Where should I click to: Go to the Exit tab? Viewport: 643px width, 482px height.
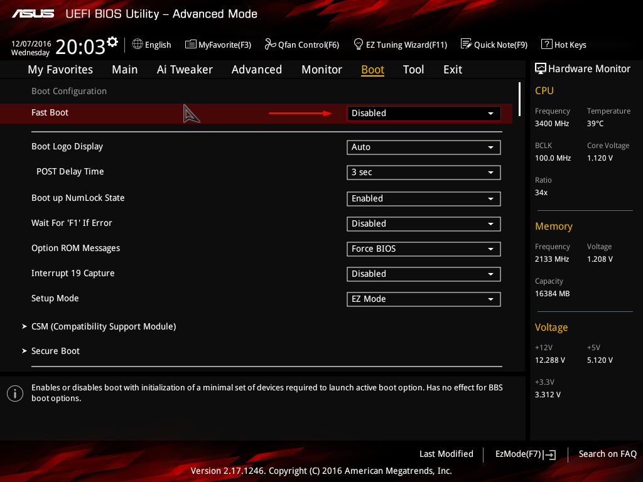[x=453, y=70]
